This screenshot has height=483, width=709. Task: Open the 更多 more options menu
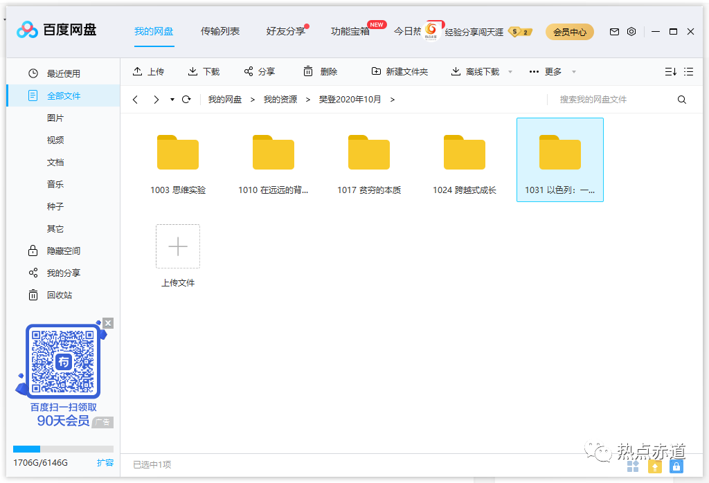coord(546,71)
